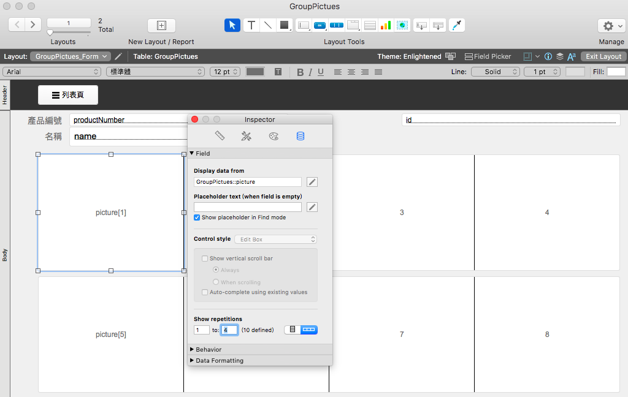This screenshot has height=397, width=628.
Task: Collapse the Field section
Action: [192, 153]
